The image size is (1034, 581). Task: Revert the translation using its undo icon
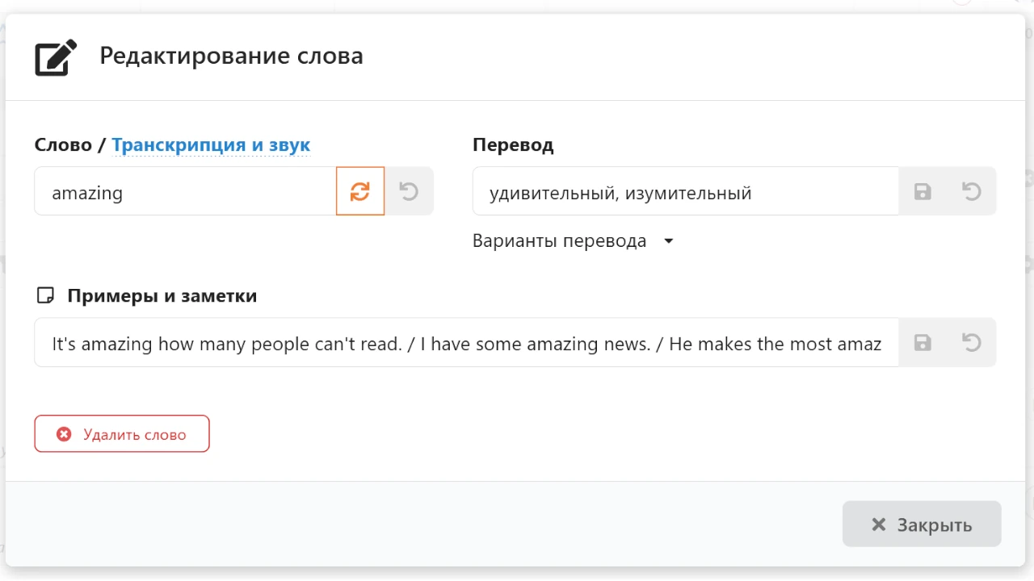[x=972, y=191]
